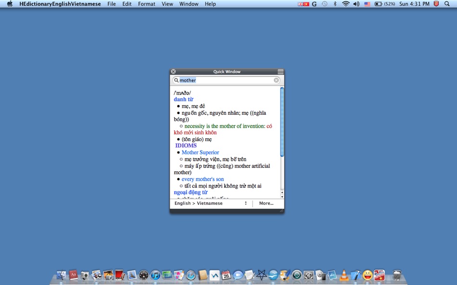
Task: Click the Time Machine menu bar icon
Action: coord(324,4)
